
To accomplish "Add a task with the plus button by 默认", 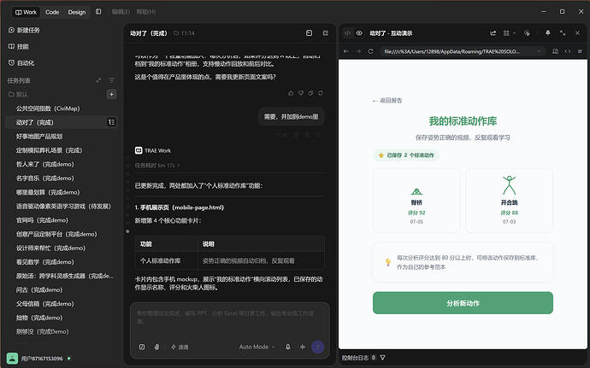I will pos(111,94).
